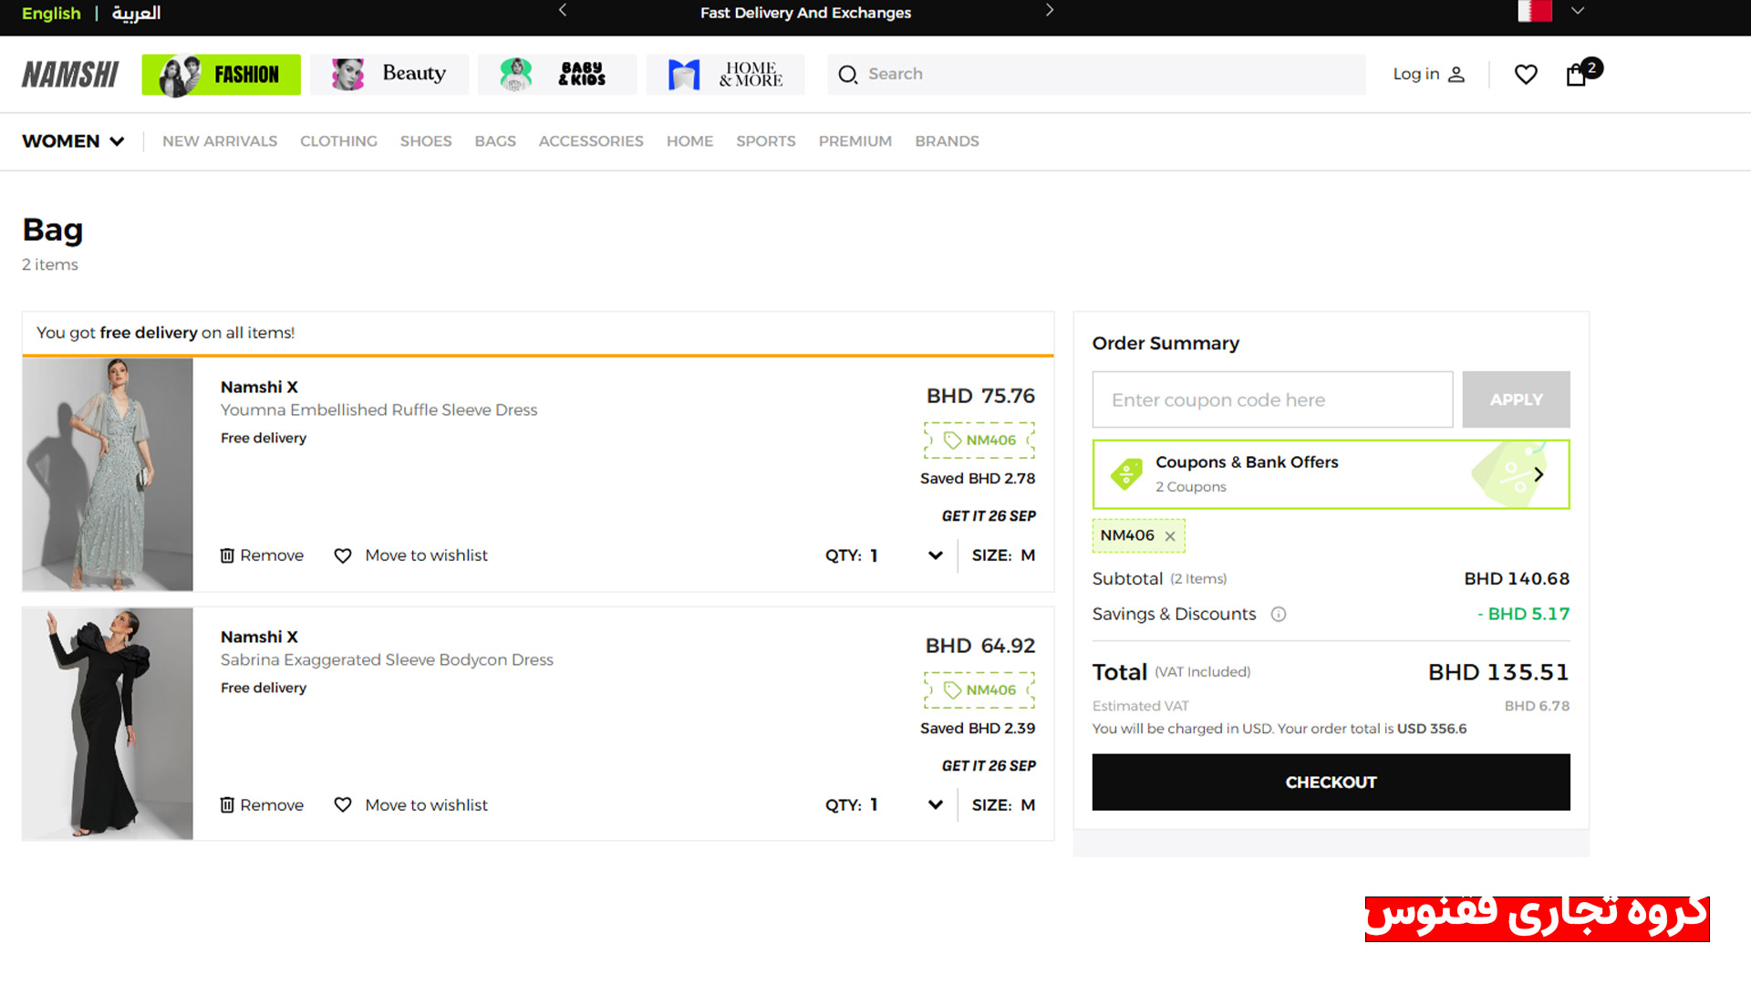The height and width of the screenshot is (985, 1751).
Task: Move Youmna dress to wishlist
Action: coord(426,555)
